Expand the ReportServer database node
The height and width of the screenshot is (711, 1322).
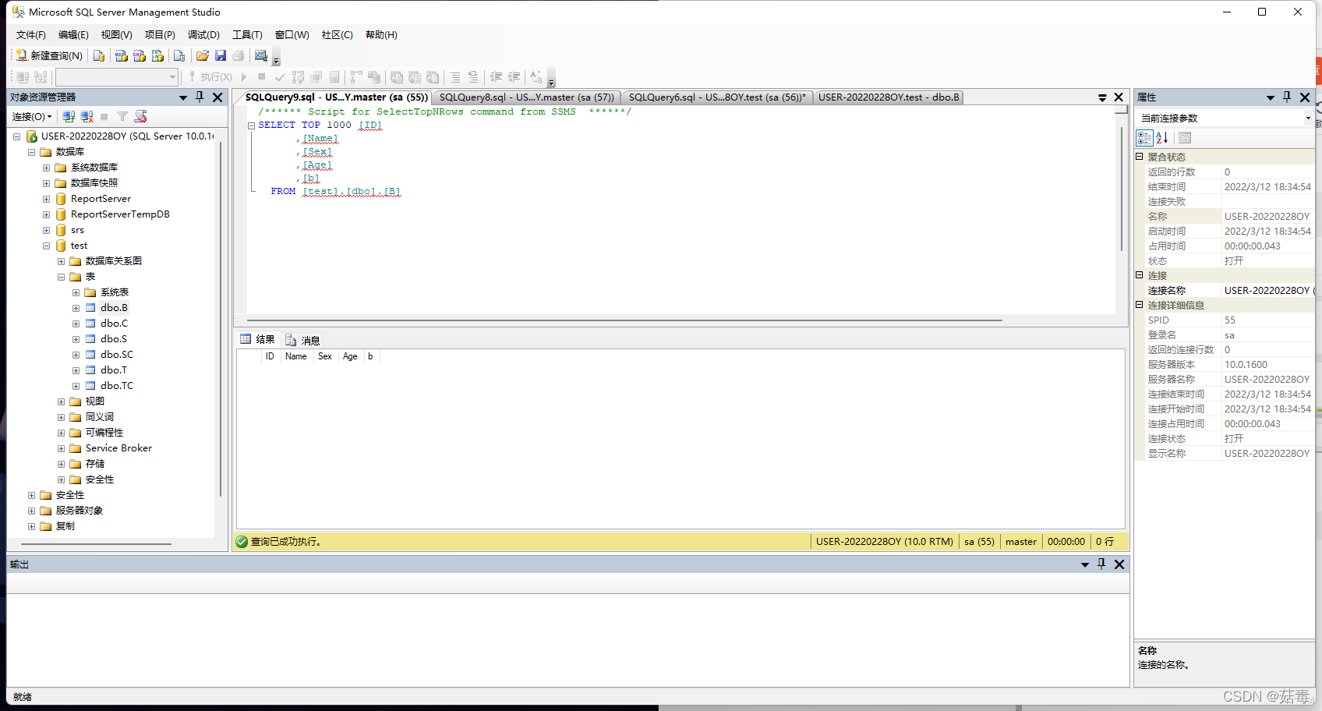46,199
